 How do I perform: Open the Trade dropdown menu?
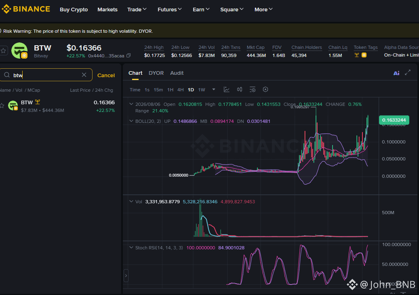(137, 9)
